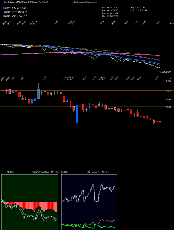Image resolution: width=174 pixels, height=230 pixels.
Task: Click the 1936 price level label on right axis
Action: pos(168,81)
